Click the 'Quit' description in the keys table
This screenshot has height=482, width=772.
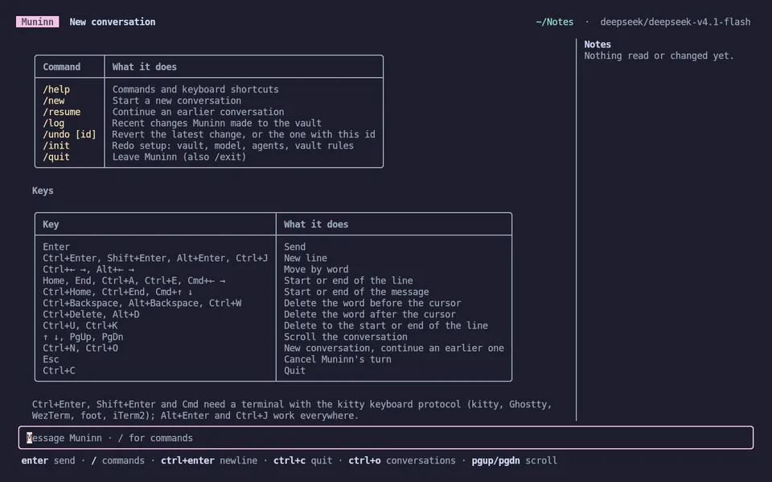(x=294, y=370)
